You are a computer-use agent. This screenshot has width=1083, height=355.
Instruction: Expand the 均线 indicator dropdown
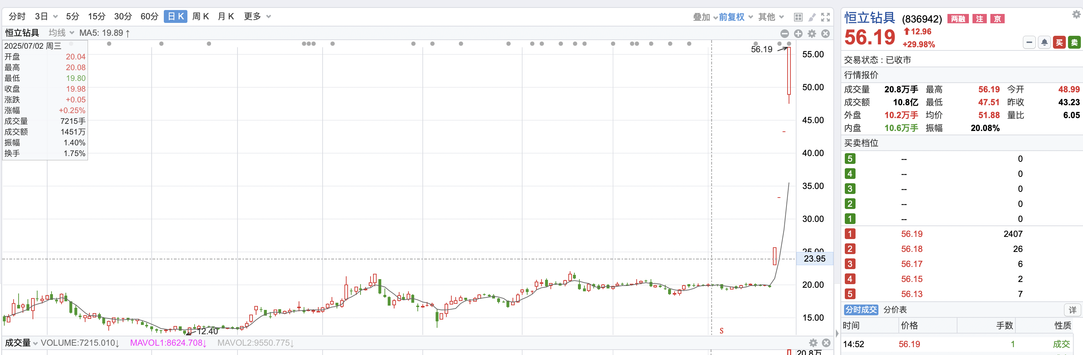click(x=72, y=33)
